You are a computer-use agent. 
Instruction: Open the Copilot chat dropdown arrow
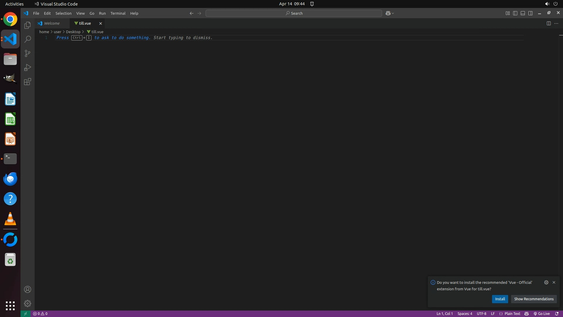[393, 13]
